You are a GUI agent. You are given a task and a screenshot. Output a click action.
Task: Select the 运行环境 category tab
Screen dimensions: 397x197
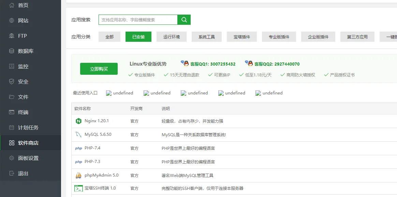click(x=172, y=37)
